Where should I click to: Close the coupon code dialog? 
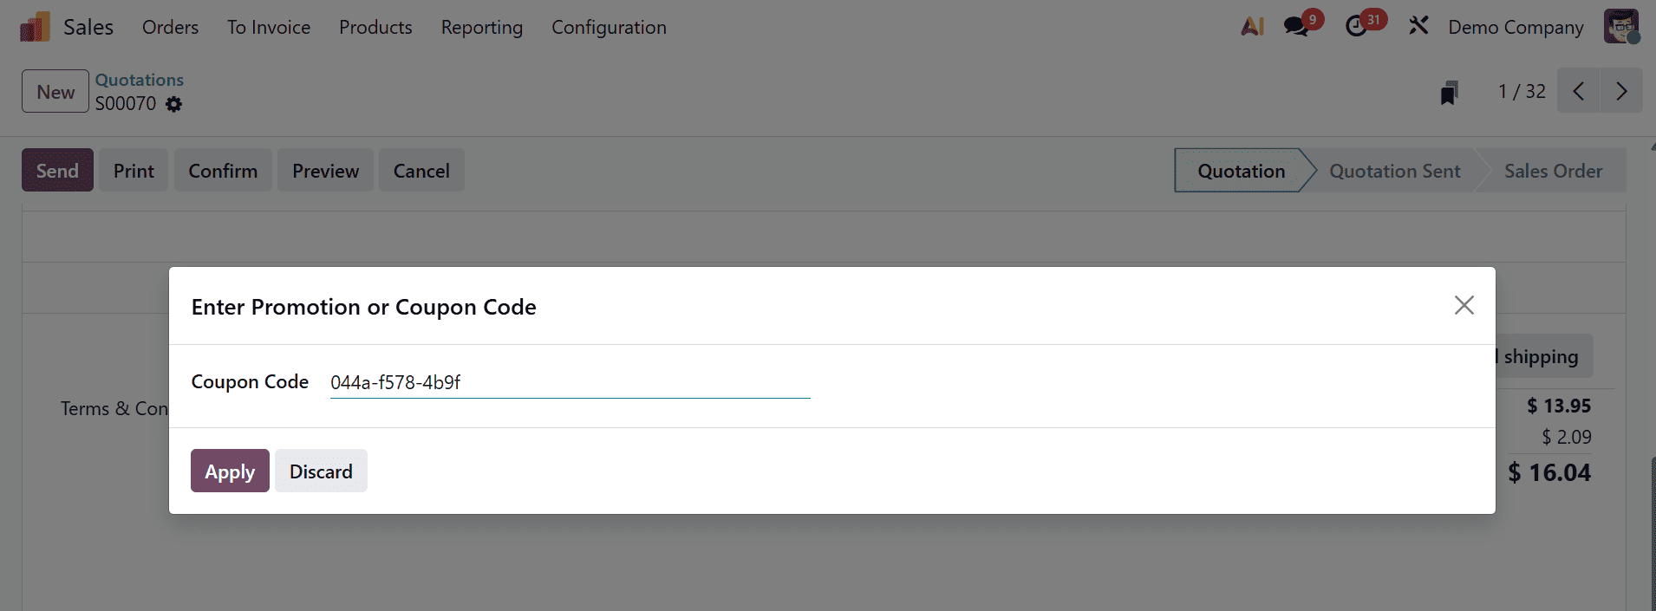click(1464, 305)
